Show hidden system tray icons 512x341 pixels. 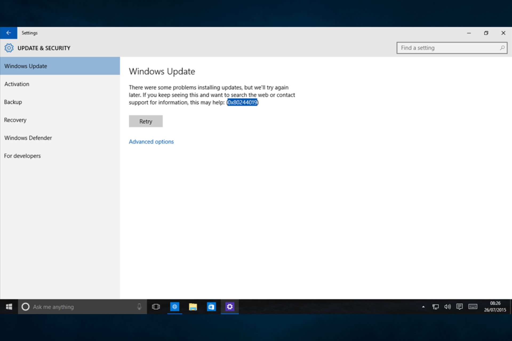pyautogui.click(x=423, y=307)
